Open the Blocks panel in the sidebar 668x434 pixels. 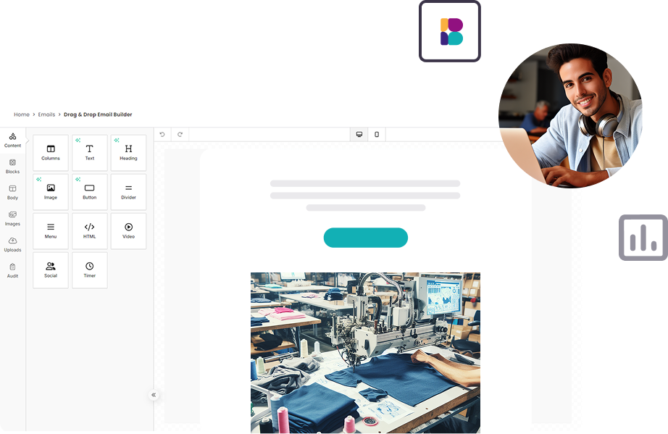[12, 166]
